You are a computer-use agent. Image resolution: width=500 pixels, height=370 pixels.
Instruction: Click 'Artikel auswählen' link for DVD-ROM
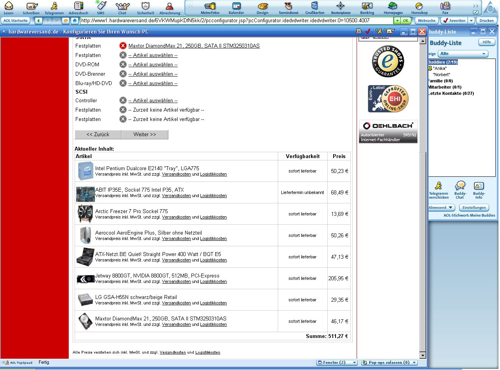click(x=153, y=64)
